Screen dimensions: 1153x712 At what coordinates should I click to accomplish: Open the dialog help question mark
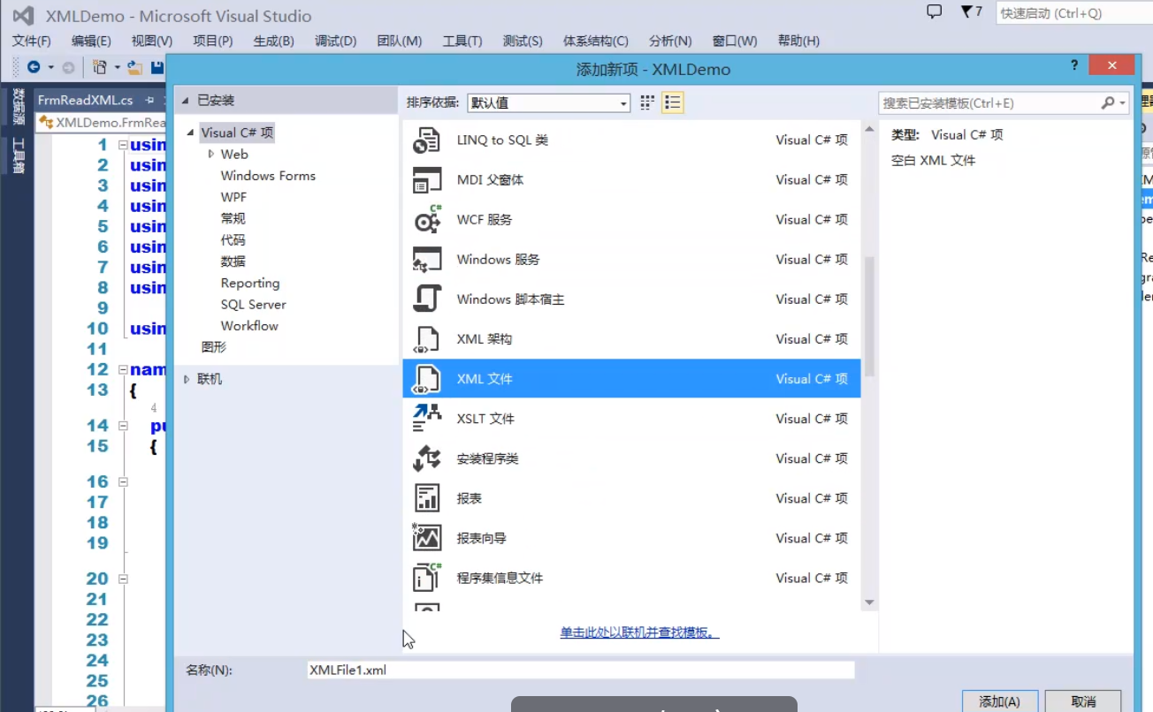point(1074,65)
